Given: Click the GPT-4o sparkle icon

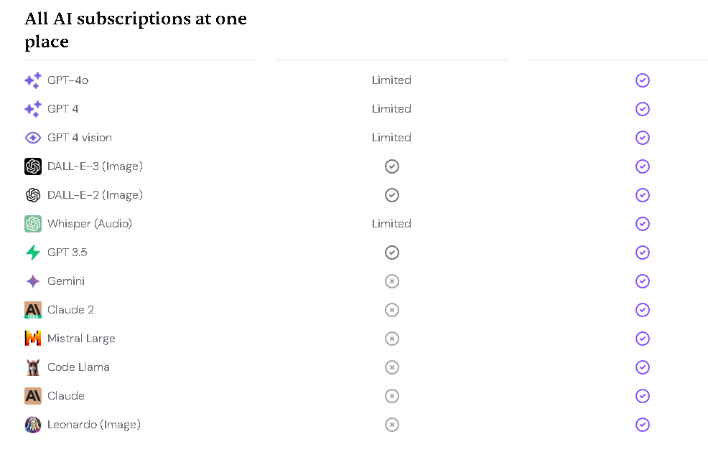Looking at the screenshot, I should (33, 80).
